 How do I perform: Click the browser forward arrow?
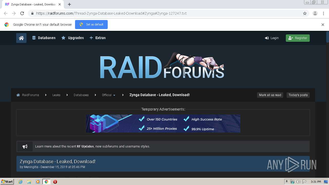click(14, 13)
